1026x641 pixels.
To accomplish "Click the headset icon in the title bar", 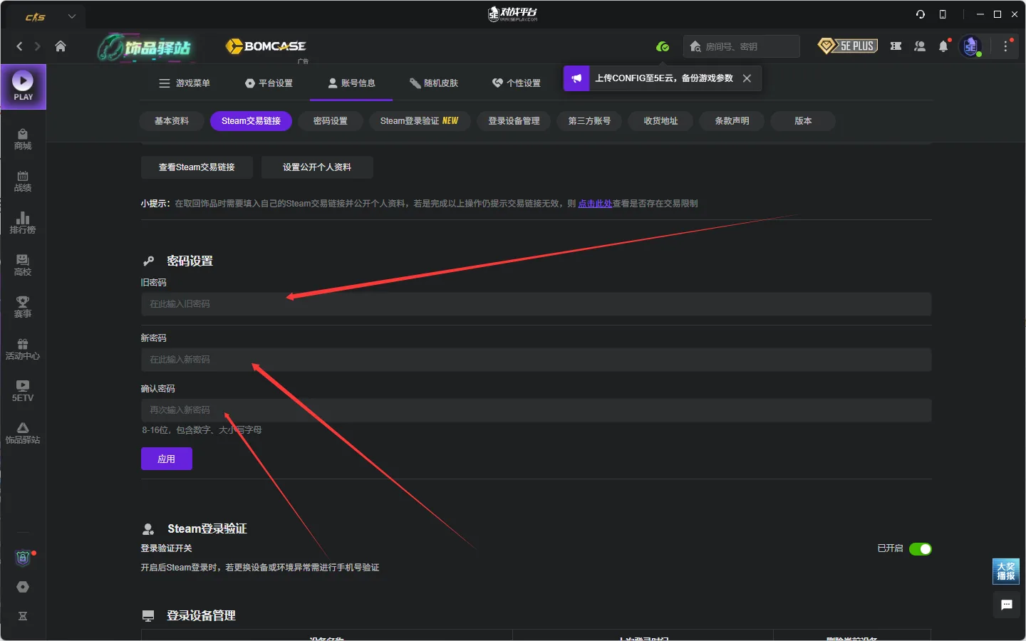I will click(921, 14).
